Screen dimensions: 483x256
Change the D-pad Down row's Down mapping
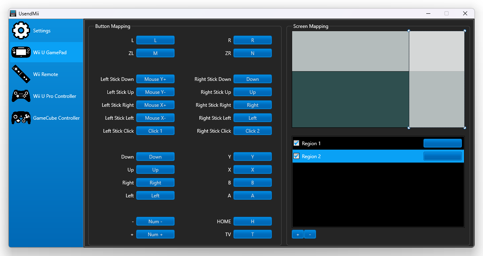point(155,157)
